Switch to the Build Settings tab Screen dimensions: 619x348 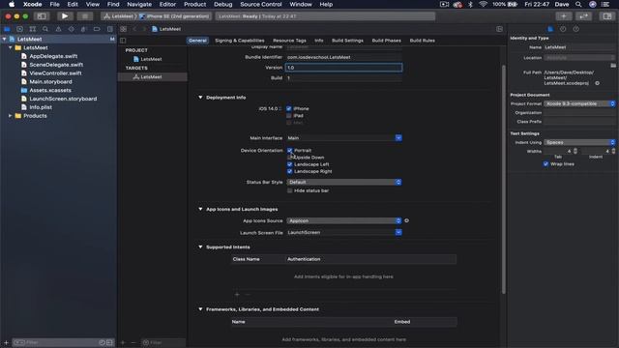[347, 41]
